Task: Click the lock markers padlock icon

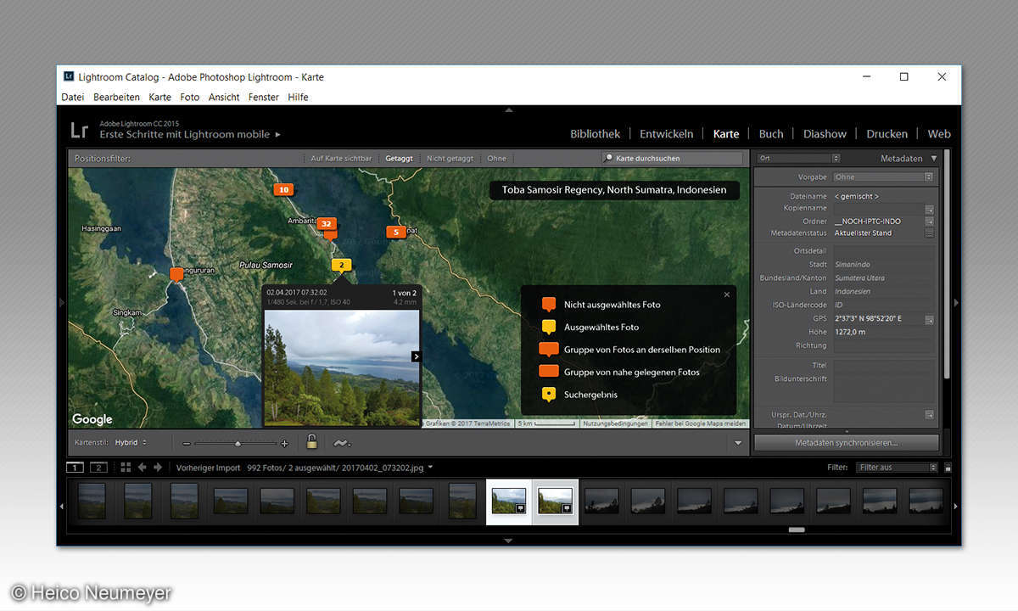Action: tap(312, 442)
